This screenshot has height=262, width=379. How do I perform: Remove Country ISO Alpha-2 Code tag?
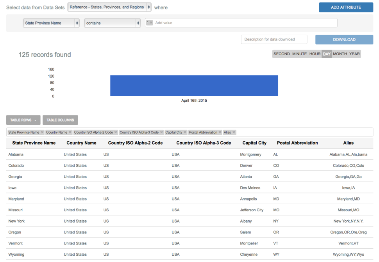coord(116,133)
